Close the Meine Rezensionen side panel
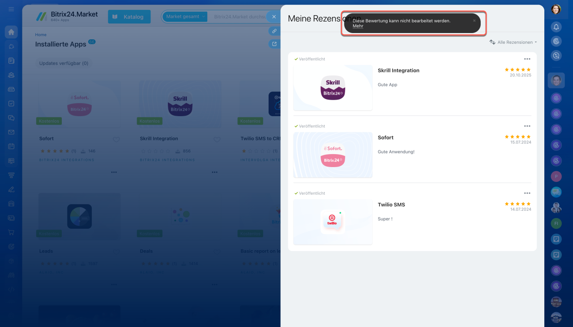Image resolution: width=573 pixels, height=327 pixels. (274, 17)
